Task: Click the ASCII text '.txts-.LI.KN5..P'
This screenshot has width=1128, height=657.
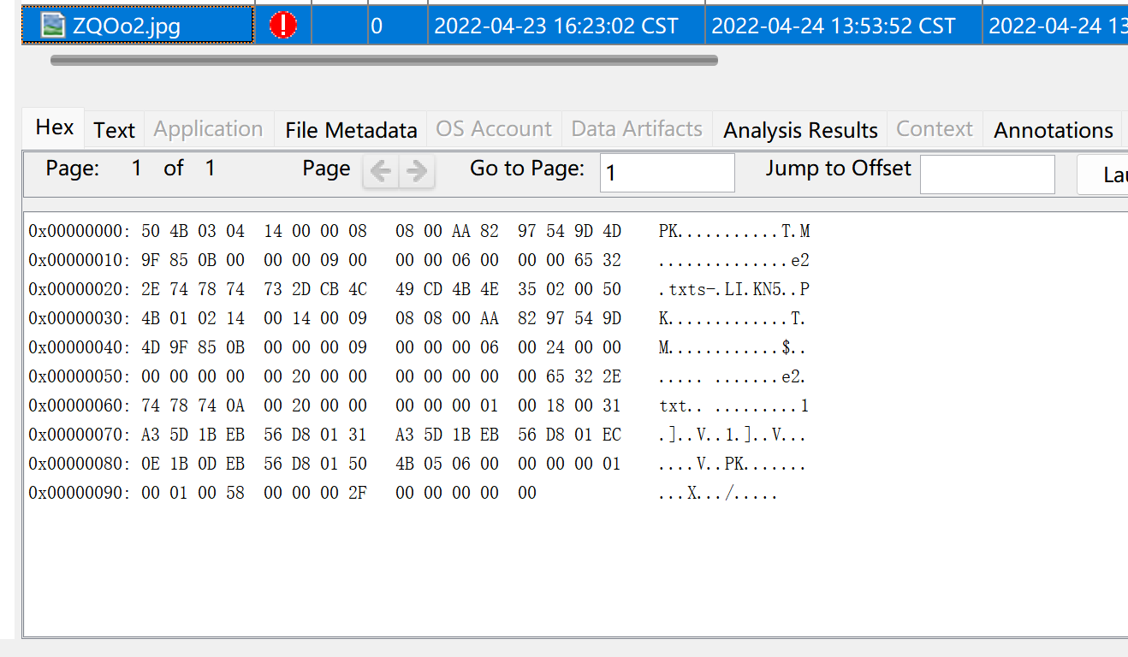Action: pyautogui.click(x=734, y=289)
